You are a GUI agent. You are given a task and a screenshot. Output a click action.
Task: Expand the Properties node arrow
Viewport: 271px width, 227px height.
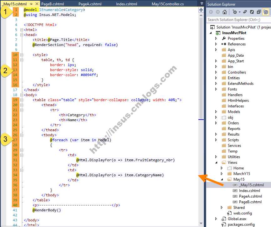click(216, 39)
